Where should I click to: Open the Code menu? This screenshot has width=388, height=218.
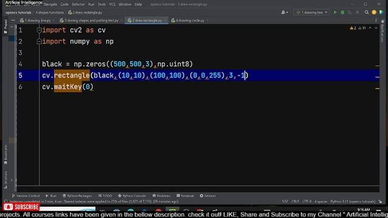point(64,4)
